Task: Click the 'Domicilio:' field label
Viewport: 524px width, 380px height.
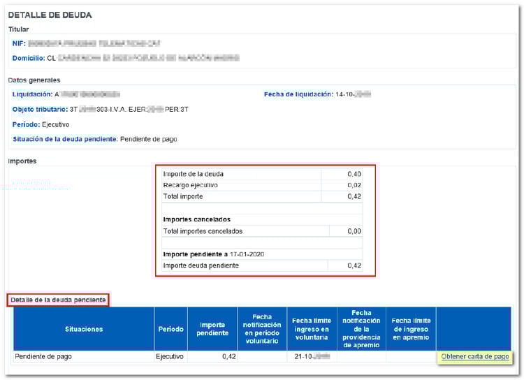Action: pos(29,58)
